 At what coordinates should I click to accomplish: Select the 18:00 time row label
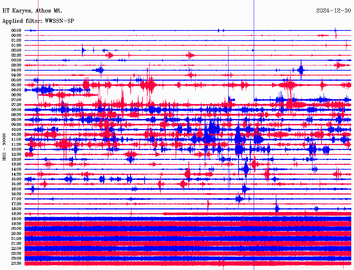(16, 209)
